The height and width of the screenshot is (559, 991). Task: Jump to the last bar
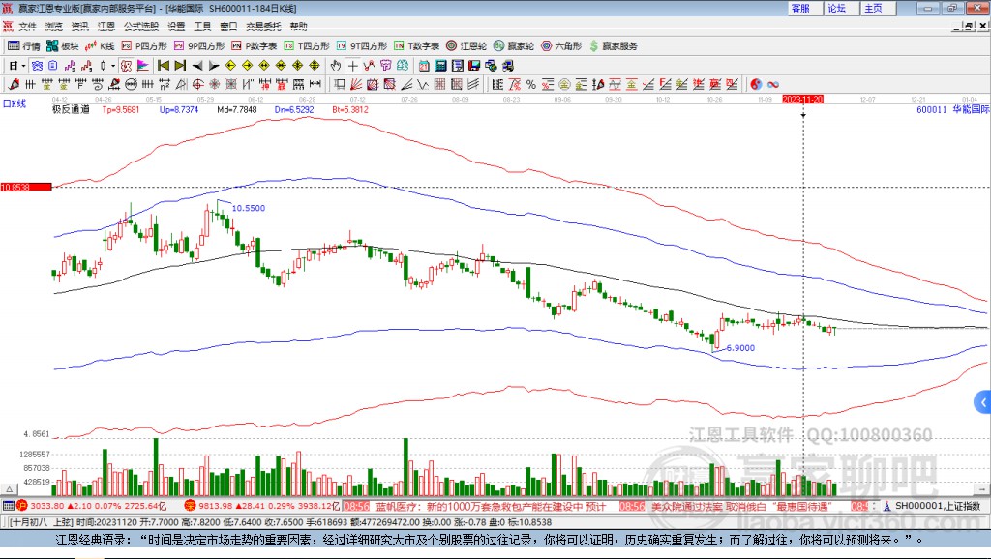click(x=180, y=66)
